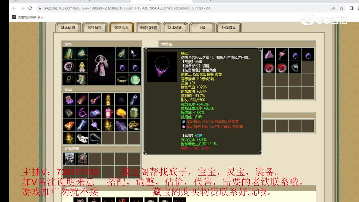Screen dimensions: 359x202
Task: Click the green jade pendant in inventory
Action: 294,68
